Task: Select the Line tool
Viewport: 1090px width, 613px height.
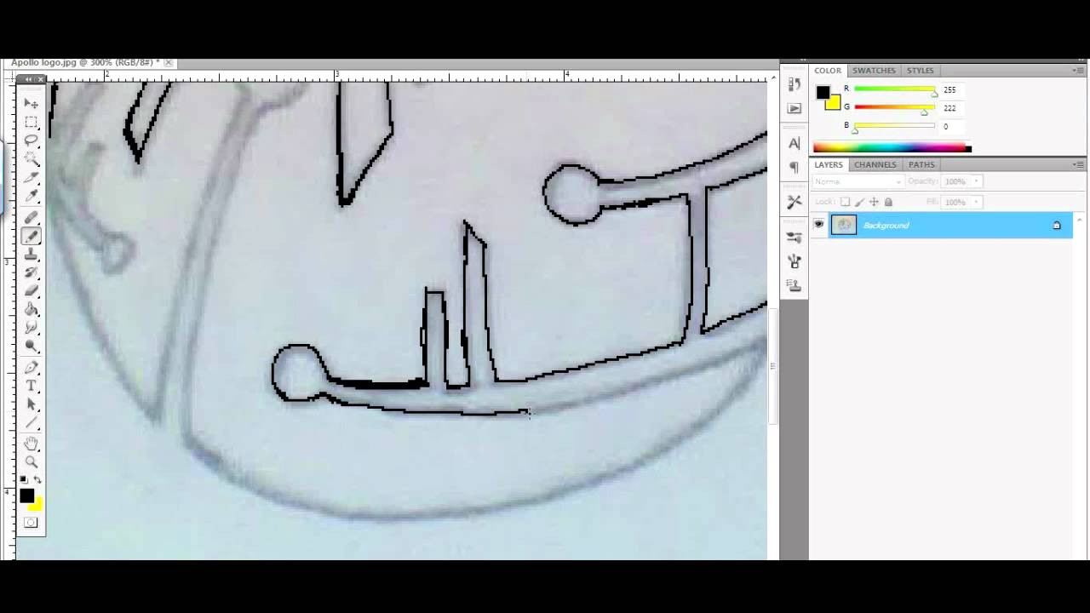Action: click(32, 423)
